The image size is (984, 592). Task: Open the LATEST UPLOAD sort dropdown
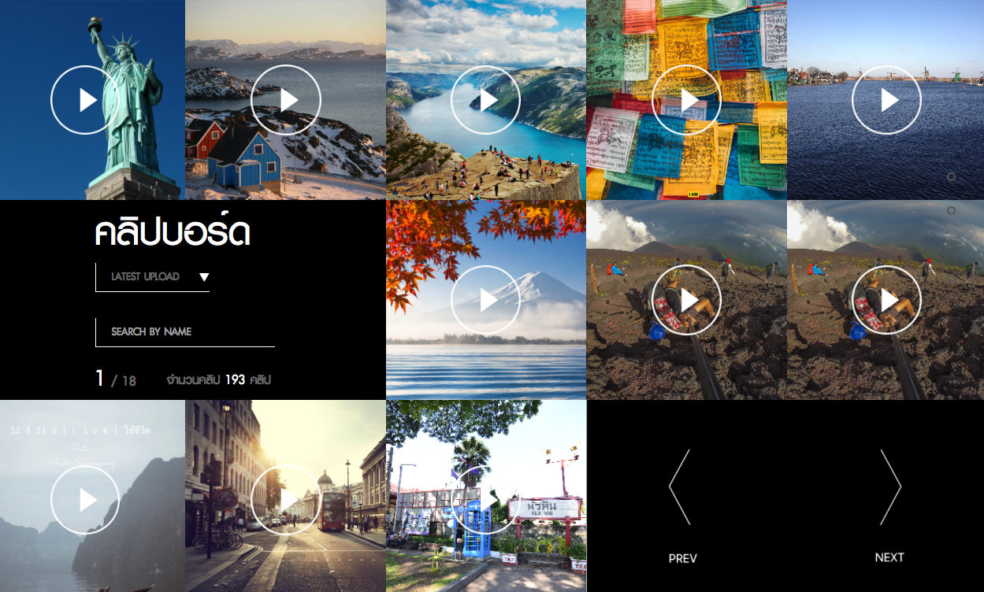click(x=146, y=277)
